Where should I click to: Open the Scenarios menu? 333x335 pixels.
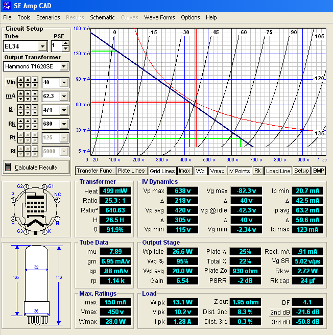tap(48, 17)
